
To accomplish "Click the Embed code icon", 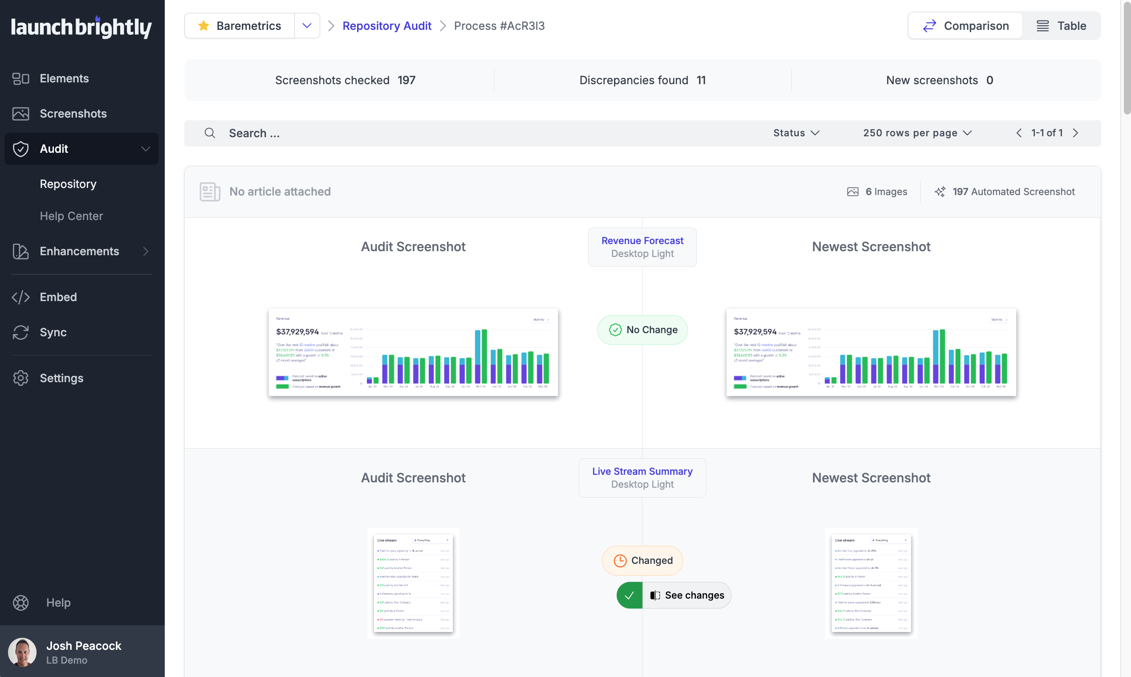I will (x=20, y=297).
